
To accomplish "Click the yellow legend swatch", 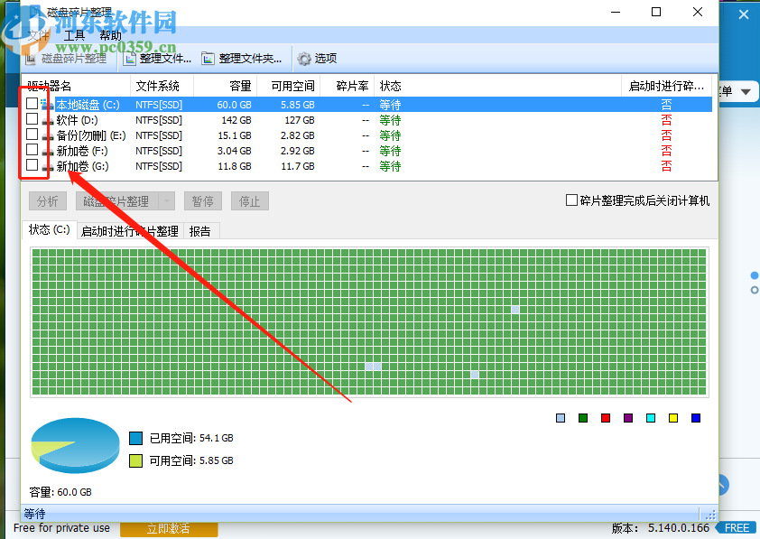I will pos(673,418).
